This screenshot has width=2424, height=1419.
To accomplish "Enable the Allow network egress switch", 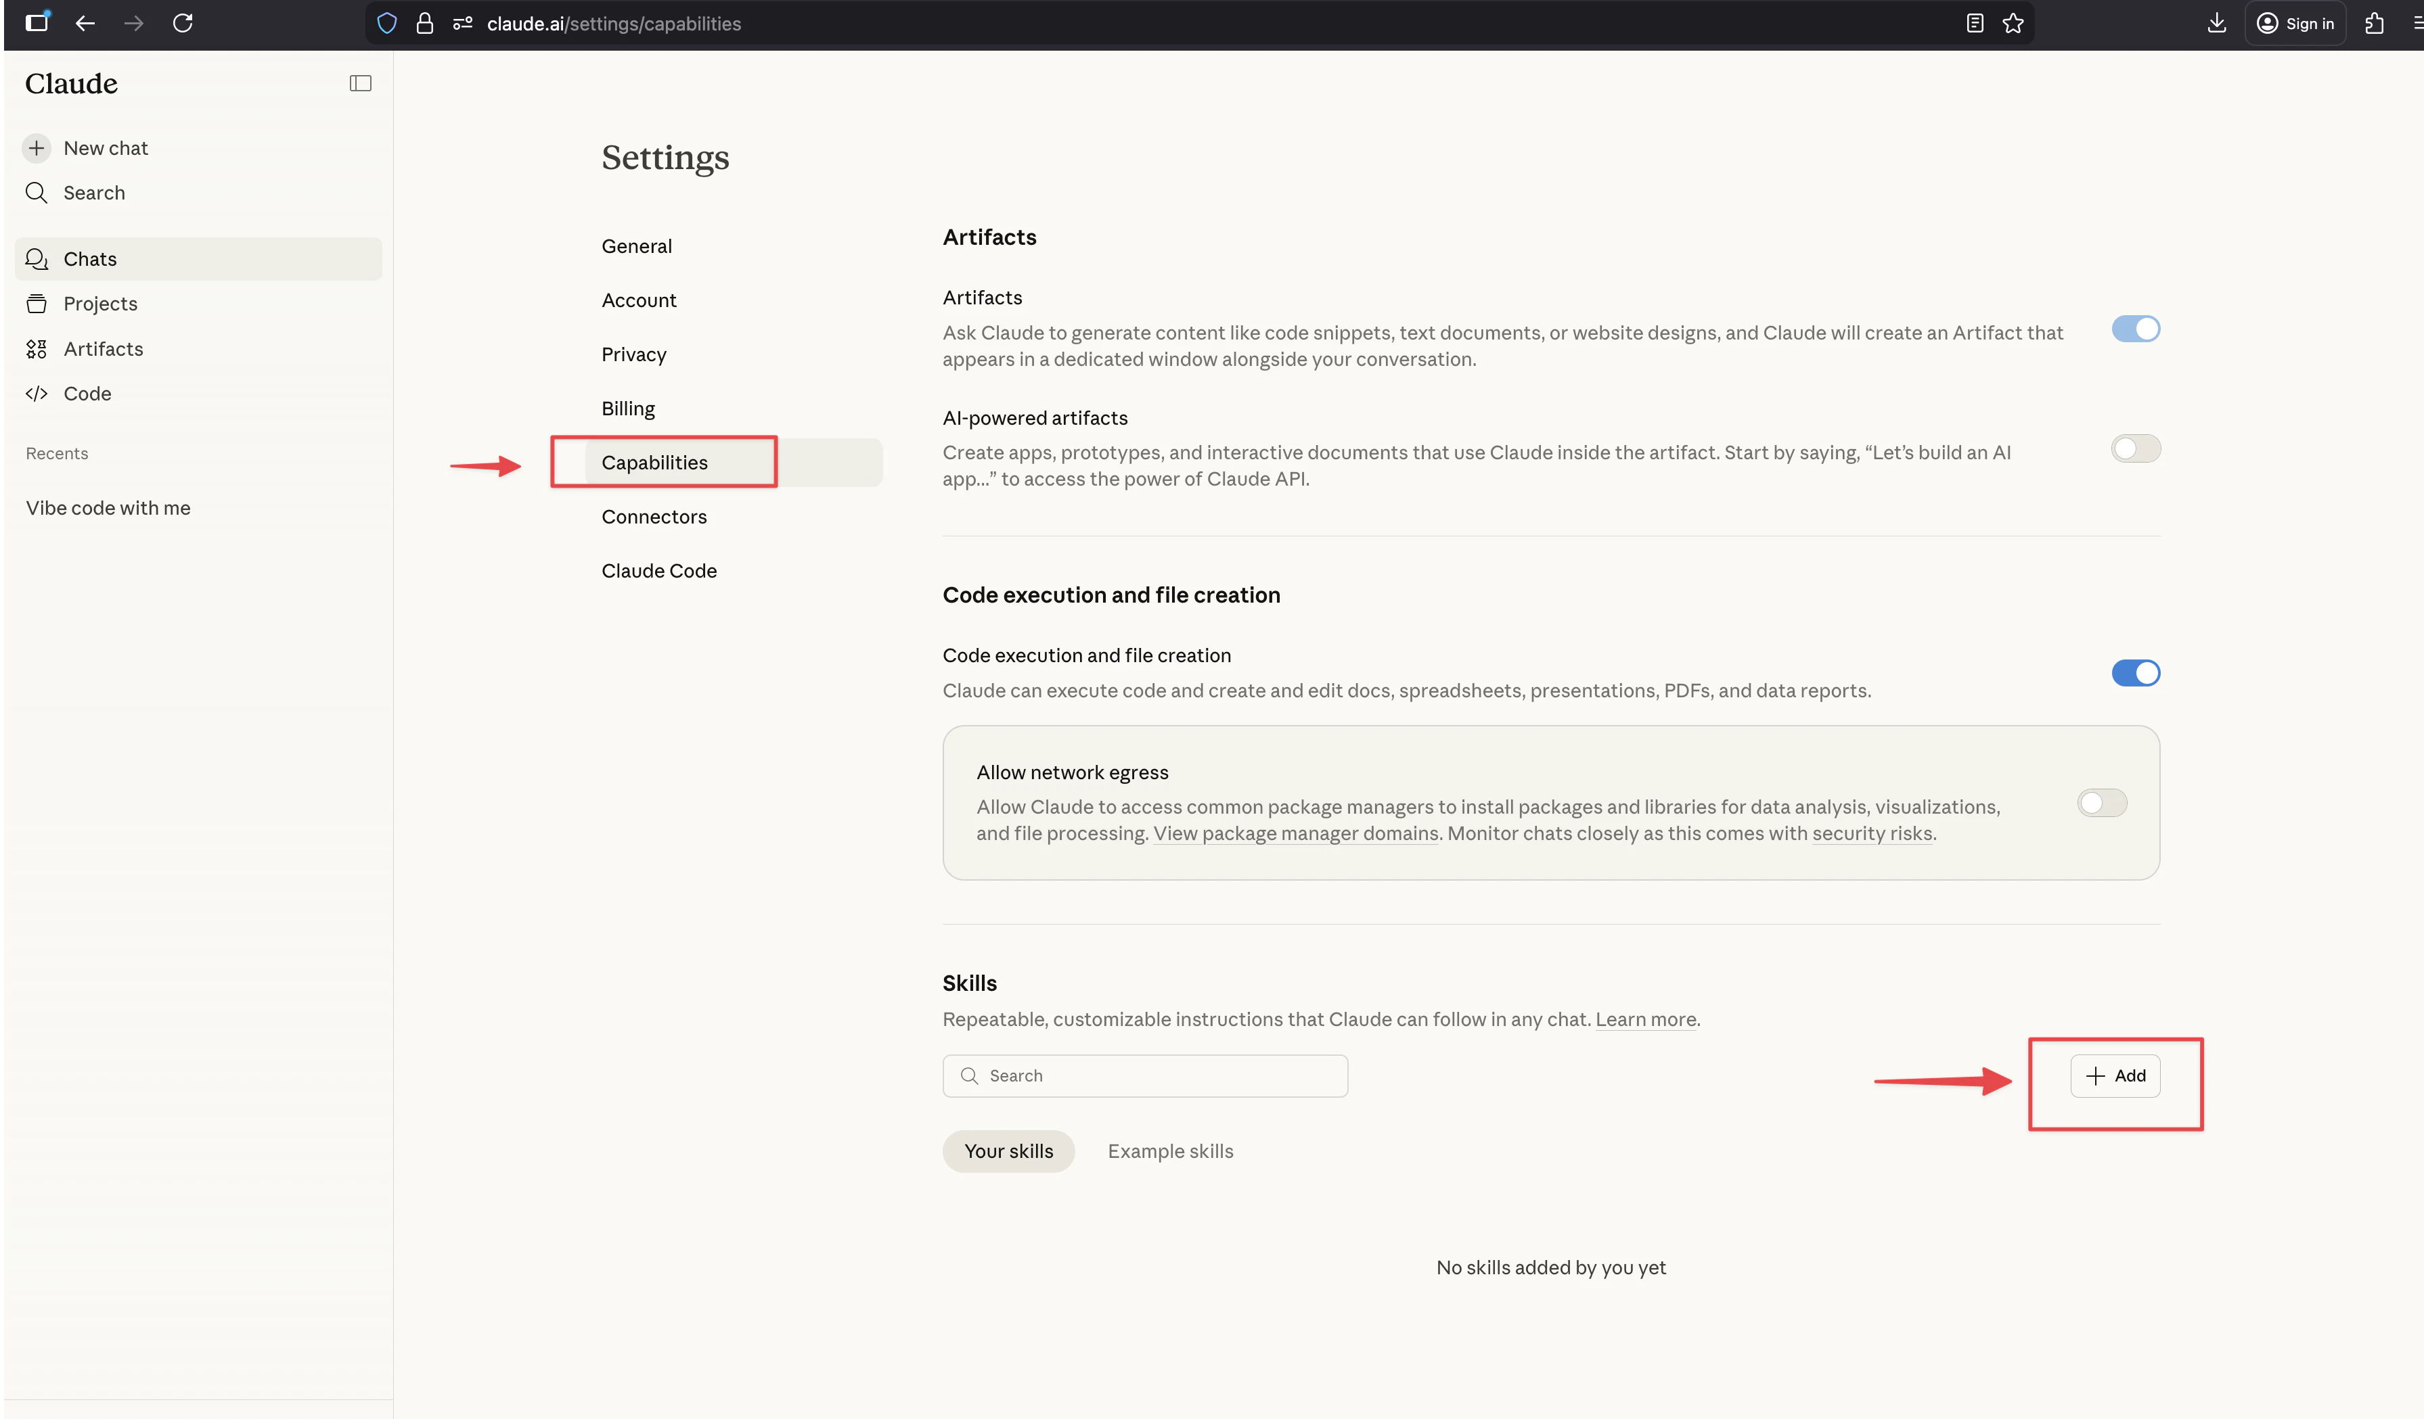I will pyautogui.click(x=2102, y=803).
